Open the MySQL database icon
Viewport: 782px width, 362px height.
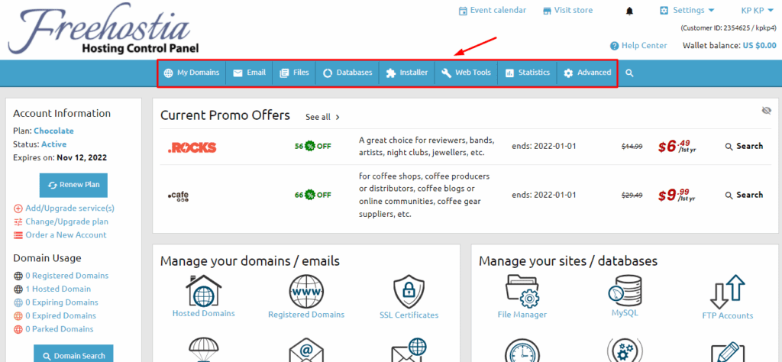[625, 290]
